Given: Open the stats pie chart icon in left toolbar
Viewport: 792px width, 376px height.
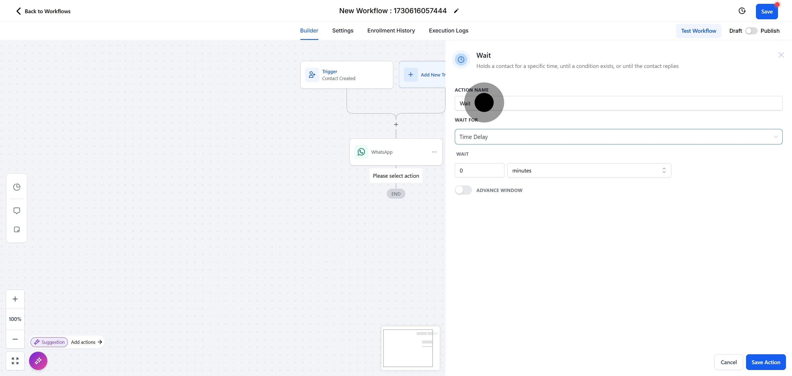Looking at the screenshot, I should [x=16, y=187].
